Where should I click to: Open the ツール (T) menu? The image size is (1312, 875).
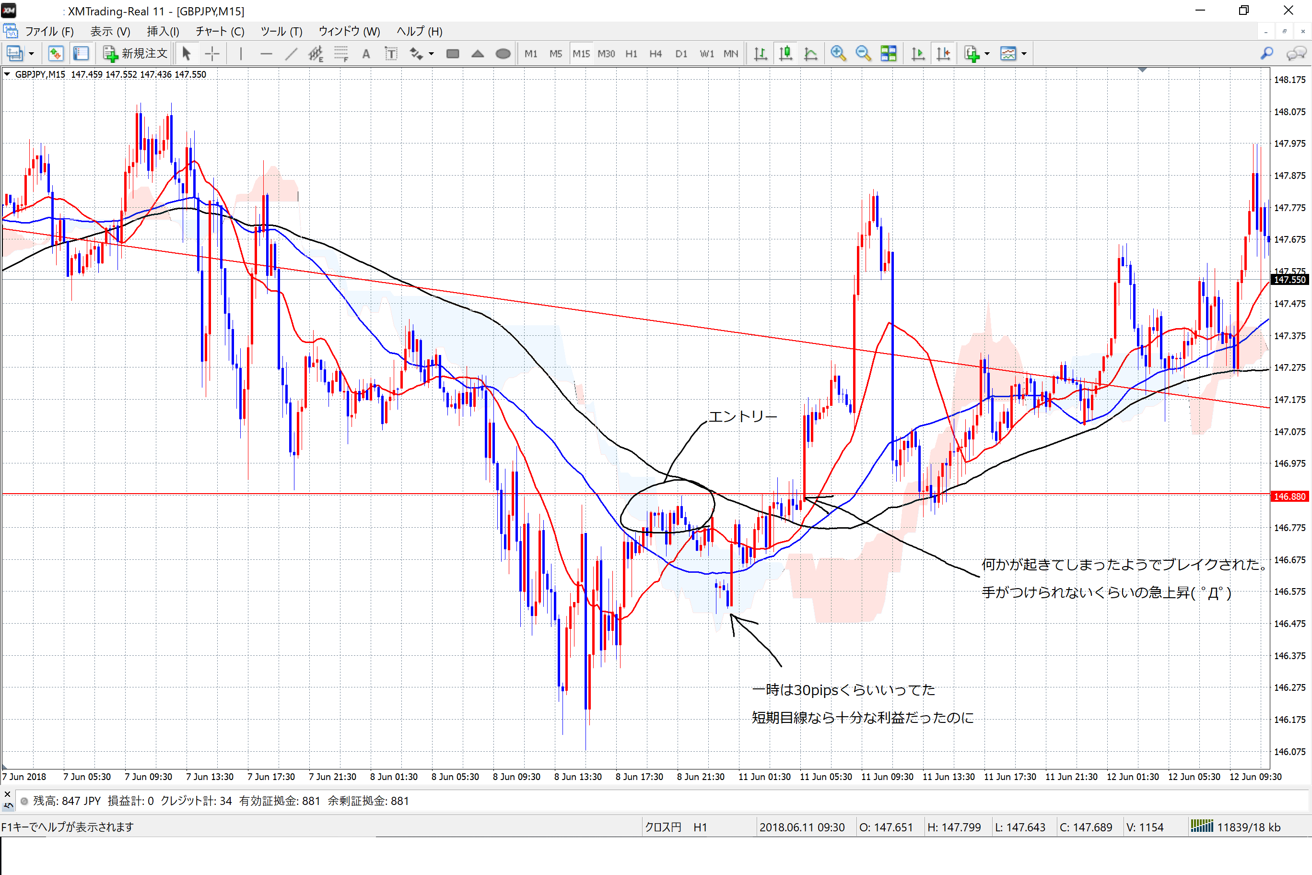[x=281, y=31]
